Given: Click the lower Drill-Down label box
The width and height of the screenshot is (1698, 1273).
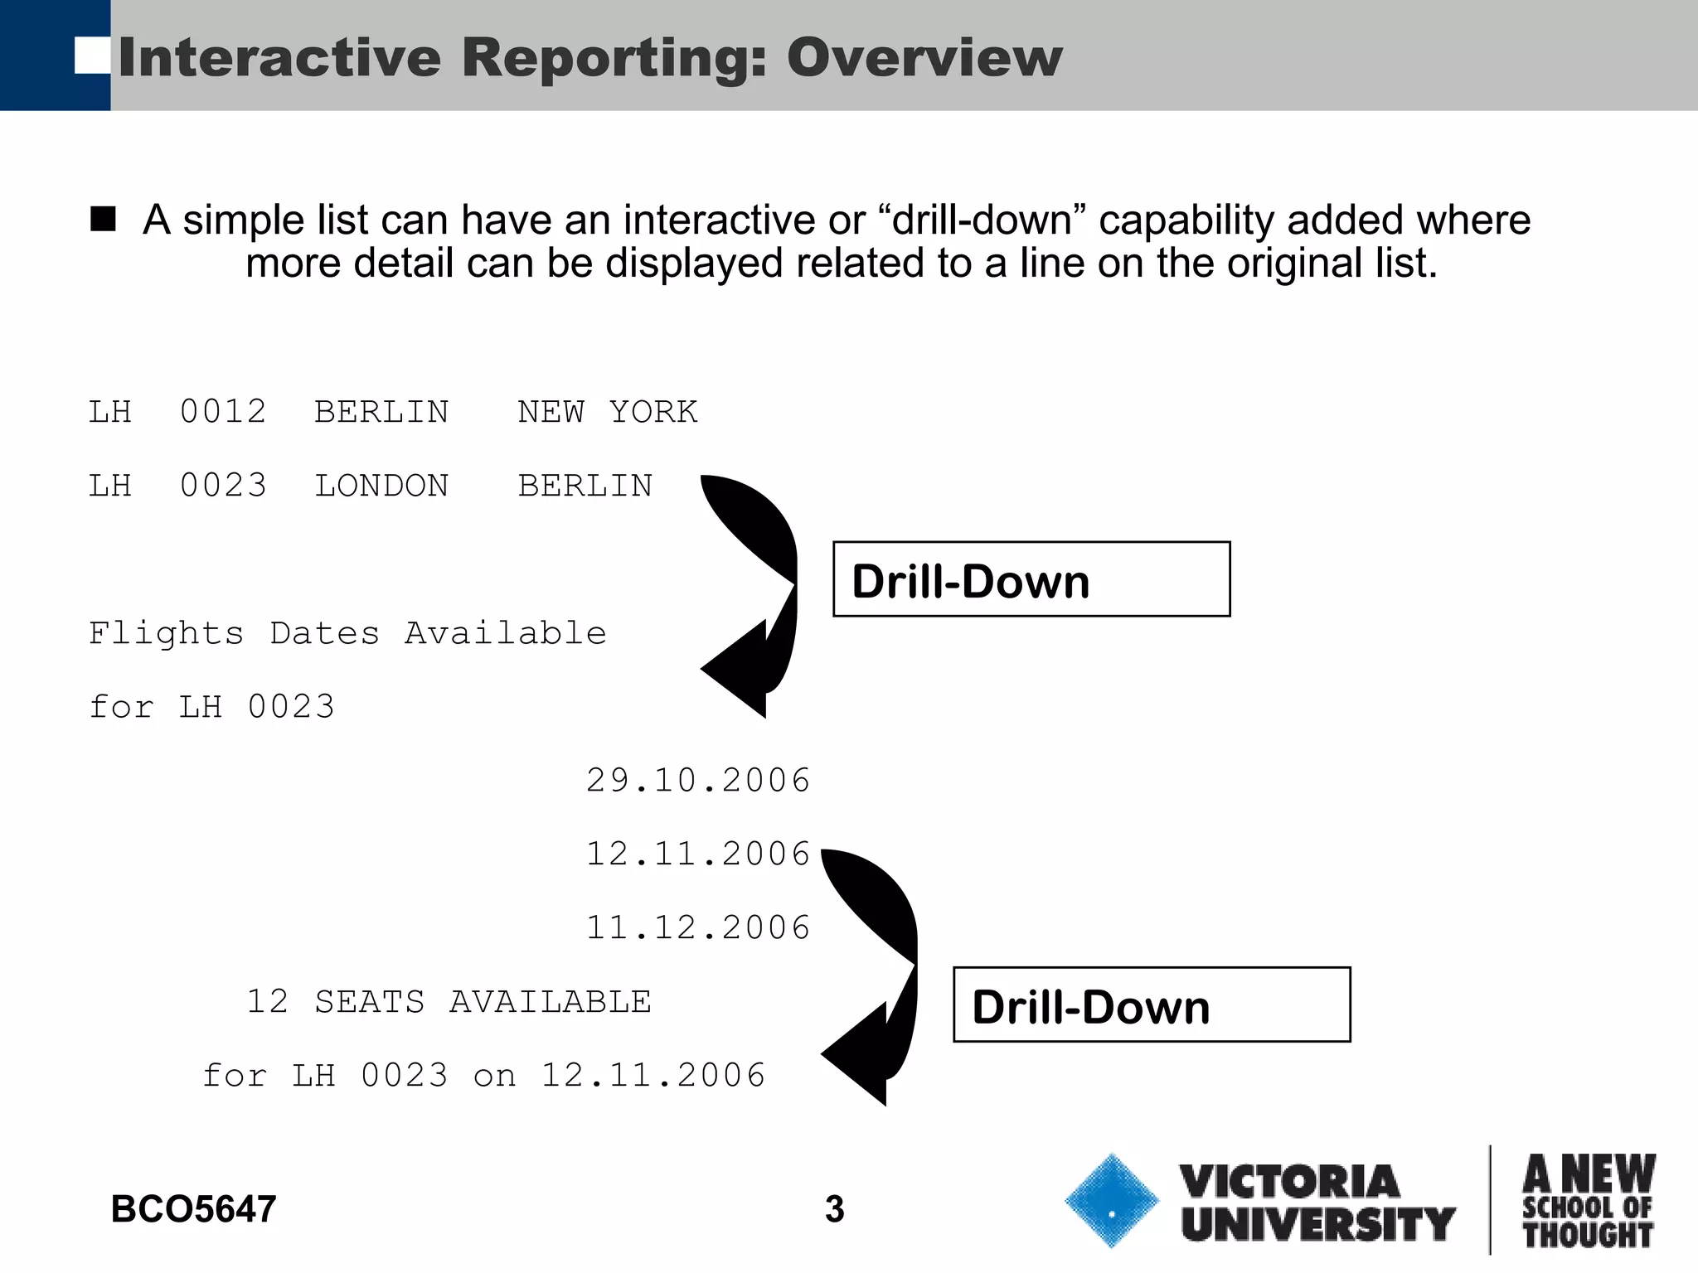Looking at the screenshot, I should (x=1152, y=1004).
